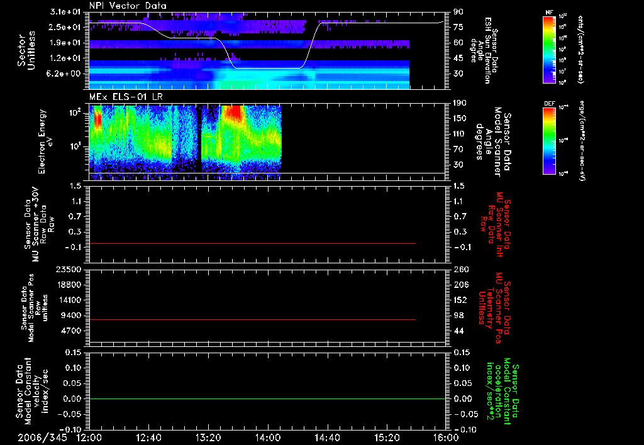Screen dimensions: 644x445
Task: Click the "Electron Energy eV" axis title
Action: tap(45, 141)
